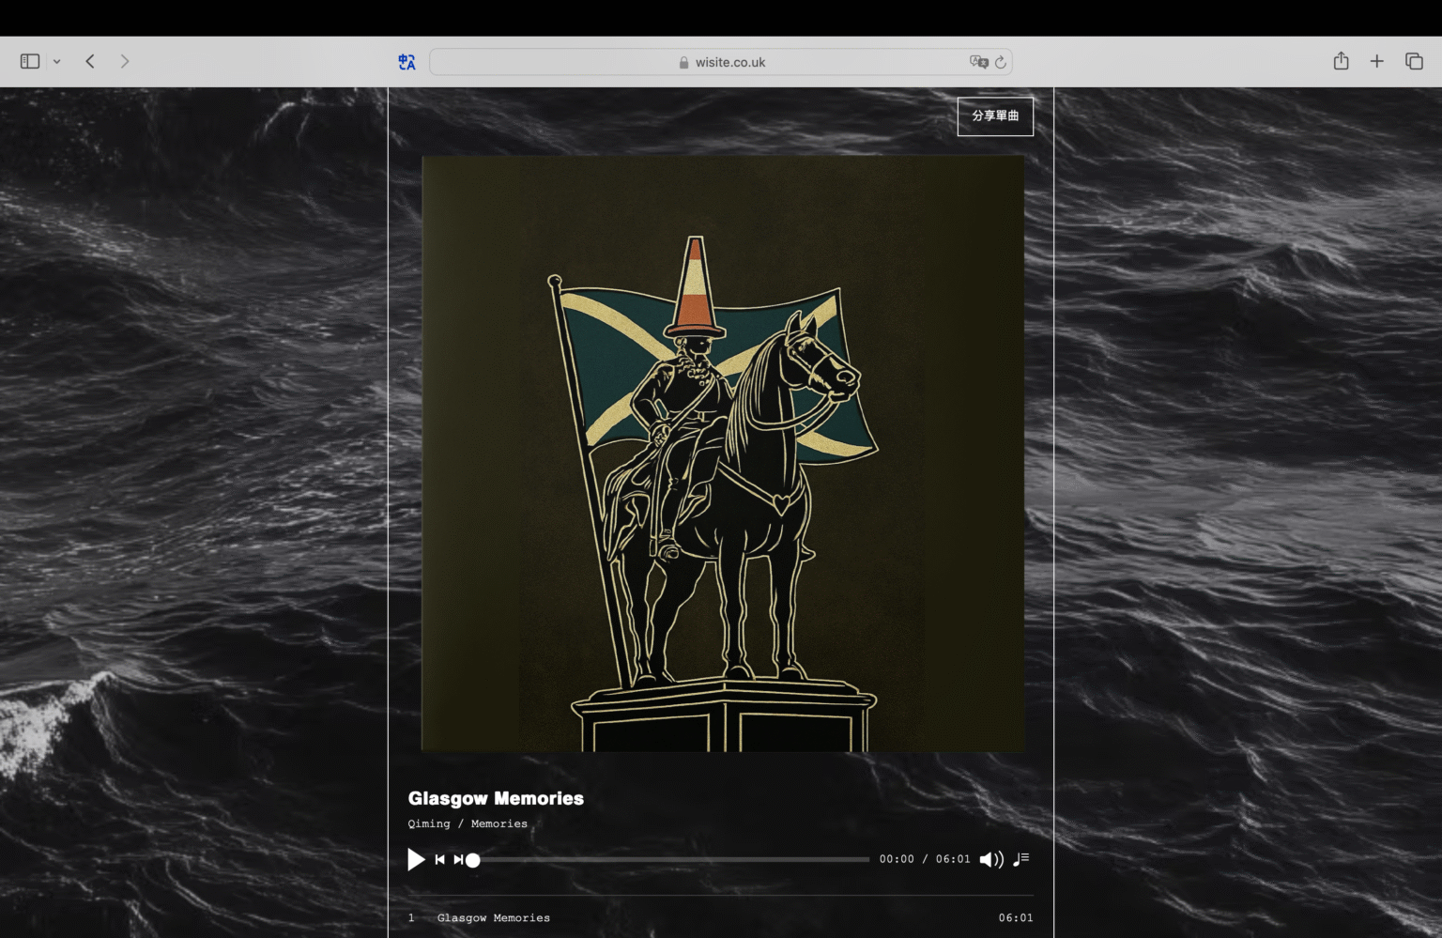Click the 分享單曲 share button
The image size is (1442, 938).
tap(995, 116)
